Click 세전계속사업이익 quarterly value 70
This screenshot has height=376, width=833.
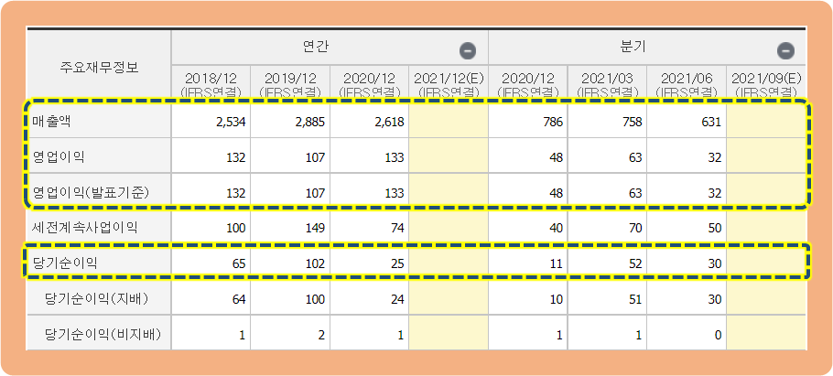(635, 229)
